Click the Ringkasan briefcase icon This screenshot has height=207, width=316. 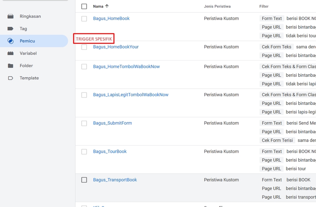point(11,16)
